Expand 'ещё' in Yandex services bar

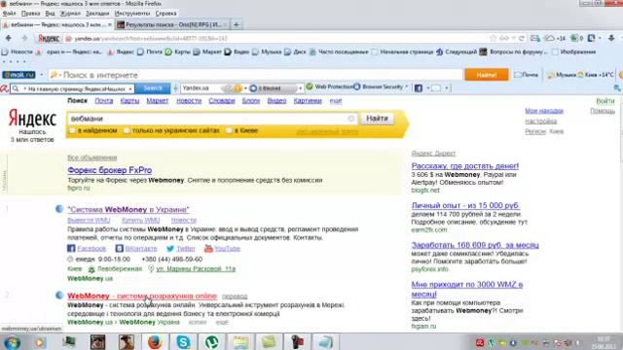coord(336,101)
